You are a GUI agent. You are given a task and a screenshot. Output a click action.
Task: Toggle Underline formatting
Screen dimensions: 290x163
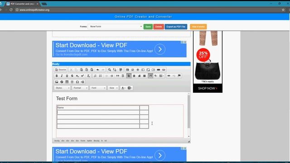coord(67,76)
